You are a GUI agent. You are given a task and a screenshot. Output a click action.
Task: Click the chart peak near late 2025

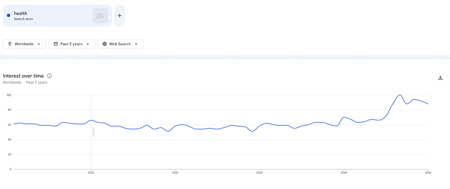coord(400,95)
